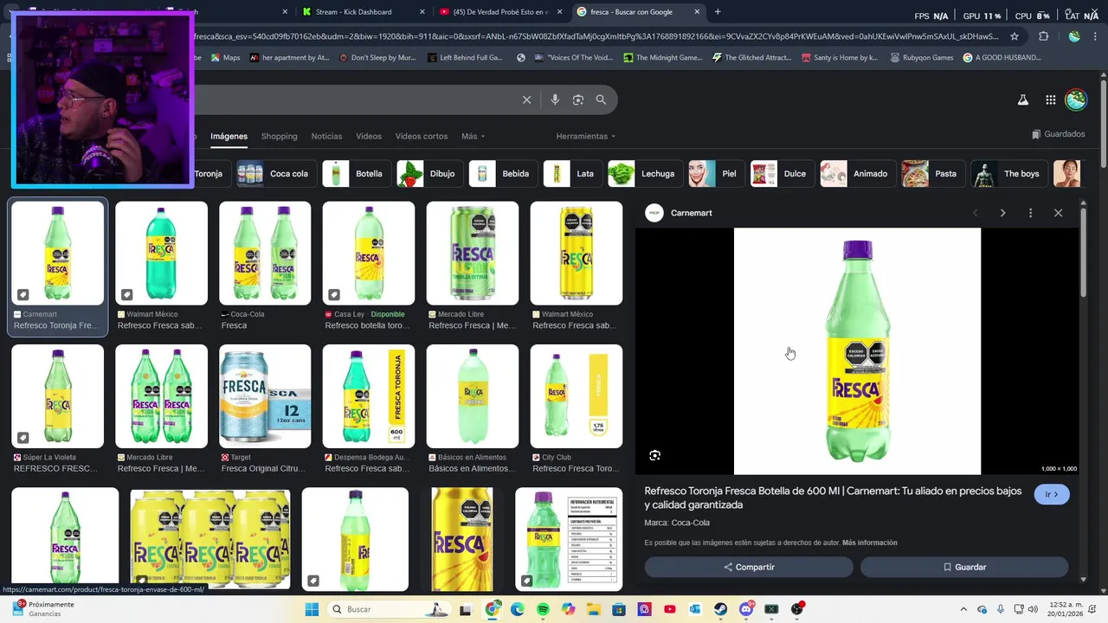
Task: Open The Midnight Game bookmark
Action: click(x=662, y=58)
